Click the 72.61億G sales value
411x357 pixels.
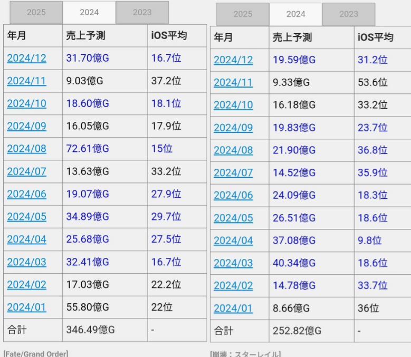pyautogui.click(x=88, y=149)
